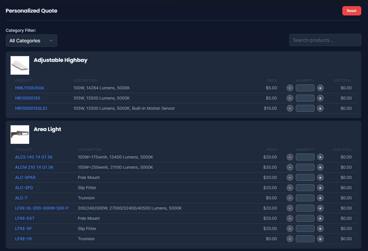Decrease quantity for HB10500150LS1
This screenshot has height=251, width=368.
(x=290, y=108)
